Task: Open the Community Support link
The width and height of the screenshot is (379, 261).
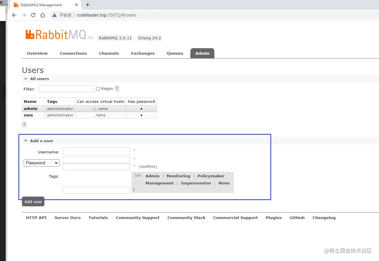Action: point(138,218)
